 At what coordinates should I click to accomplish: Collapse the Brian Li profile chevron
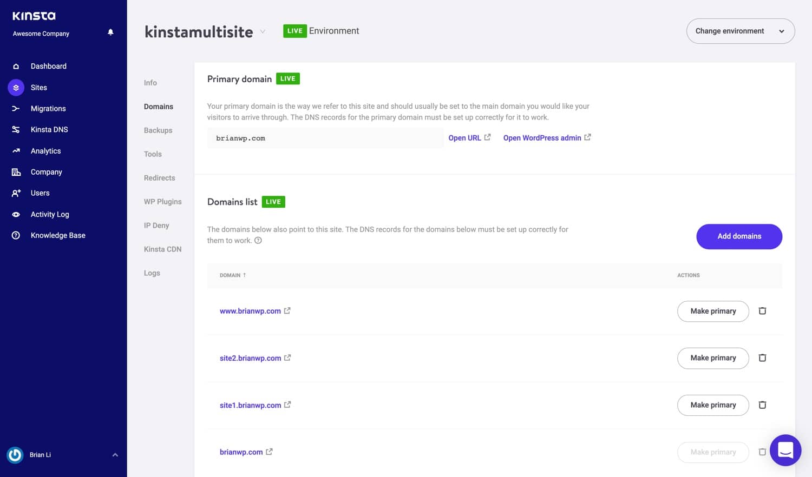(x=114, y=455)
